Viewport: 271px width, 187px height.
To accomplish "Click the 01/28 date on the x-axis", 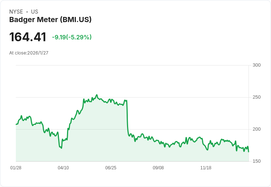I will pyautogui.click(x=16, y=168).
